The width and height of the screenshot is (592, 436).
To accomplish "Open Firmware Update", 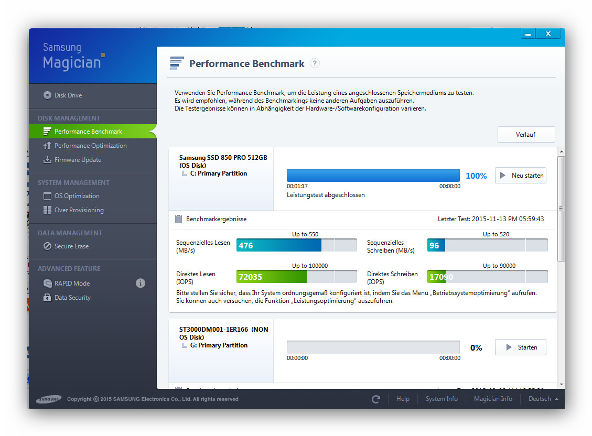I will point(78,159).
